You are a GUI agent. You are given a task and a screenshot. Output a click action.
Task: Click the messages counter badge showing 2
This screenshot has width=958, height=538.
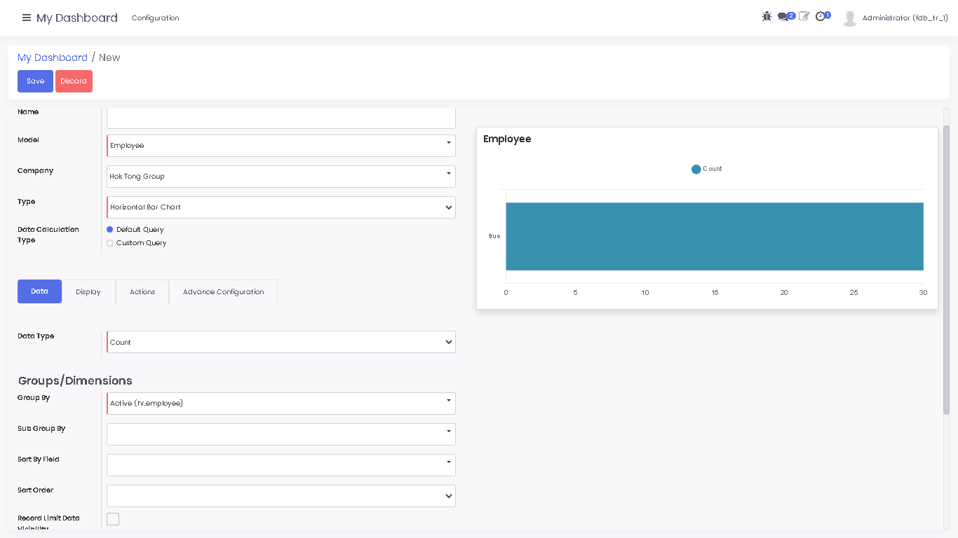pos(791,14)
